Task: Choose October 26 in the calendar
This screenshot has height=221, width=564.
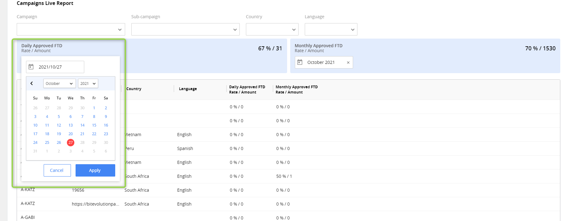Action: pos(59,143)
